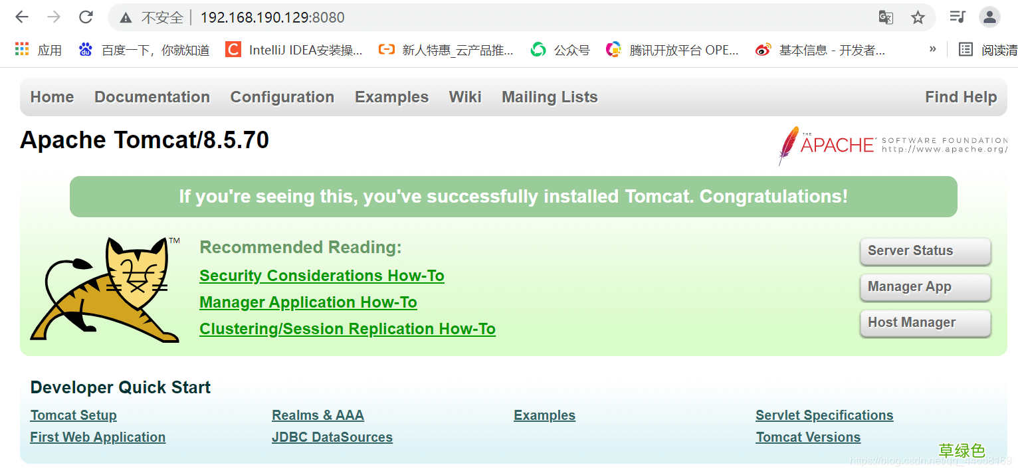Open the user profile avatar icon
This screenshot has width=1018, height=473.
pyautogui.click(x=989, y=17)
